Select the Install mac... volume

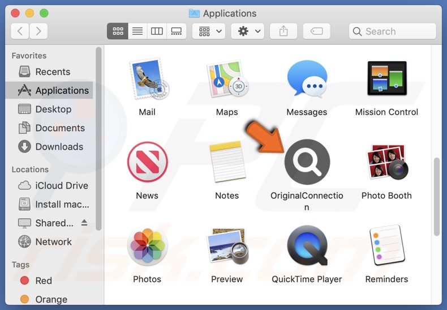click(49, 205)
